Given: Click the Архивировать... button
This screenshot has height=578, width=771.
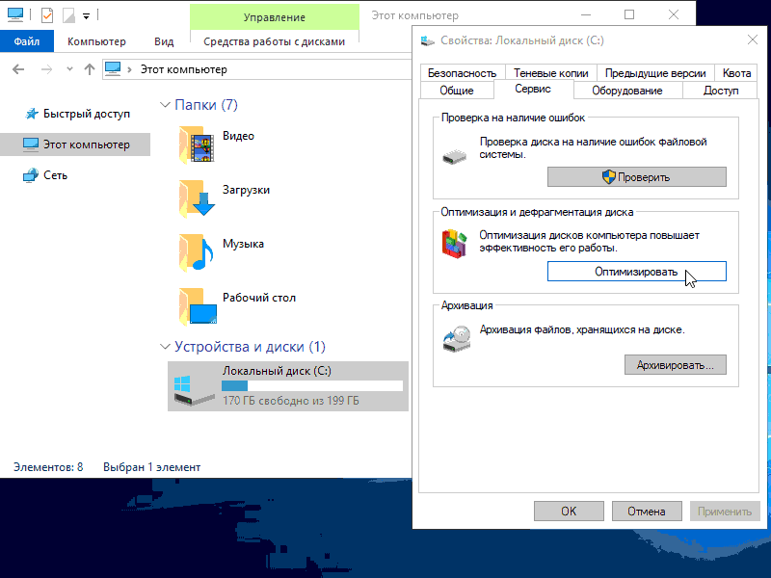Looking at the screenshot, I should (x=675, y=365).
